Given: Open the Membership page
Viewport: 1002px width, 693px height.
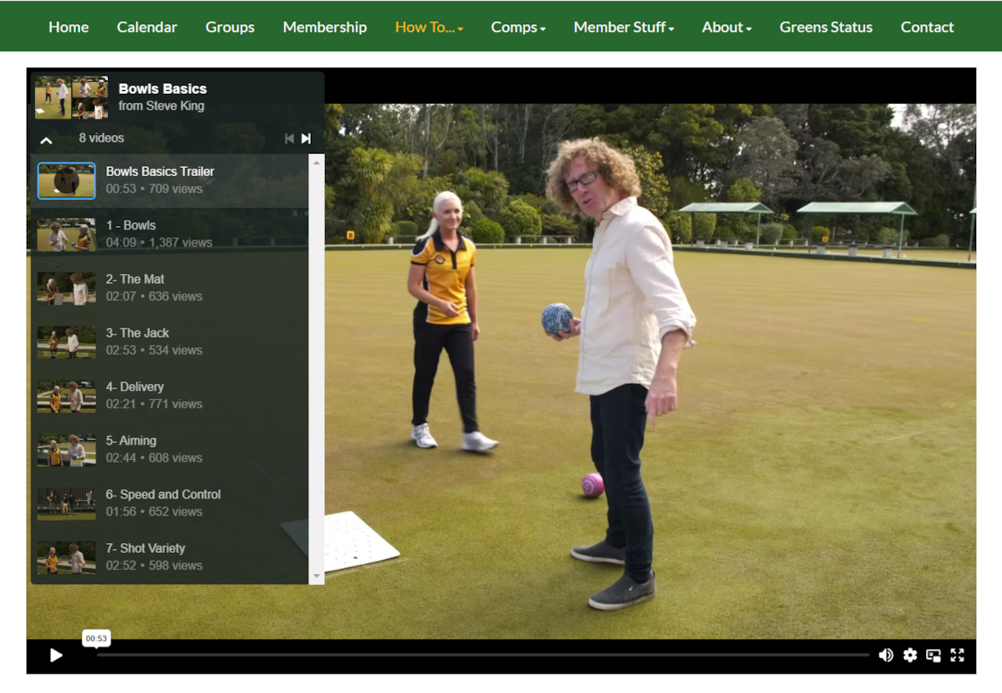Looking at the screenshot, I should pyautogui.click(x=325, y=28).
